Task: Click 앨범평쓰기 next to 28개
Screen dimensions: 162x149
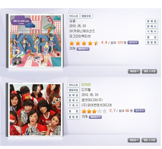Action: pyautogui.click(x=83, y=49)
